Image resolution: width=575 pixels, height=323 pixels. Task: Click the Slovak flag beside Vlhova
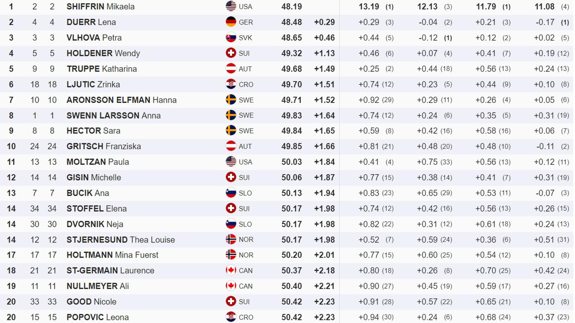[231, 37]
